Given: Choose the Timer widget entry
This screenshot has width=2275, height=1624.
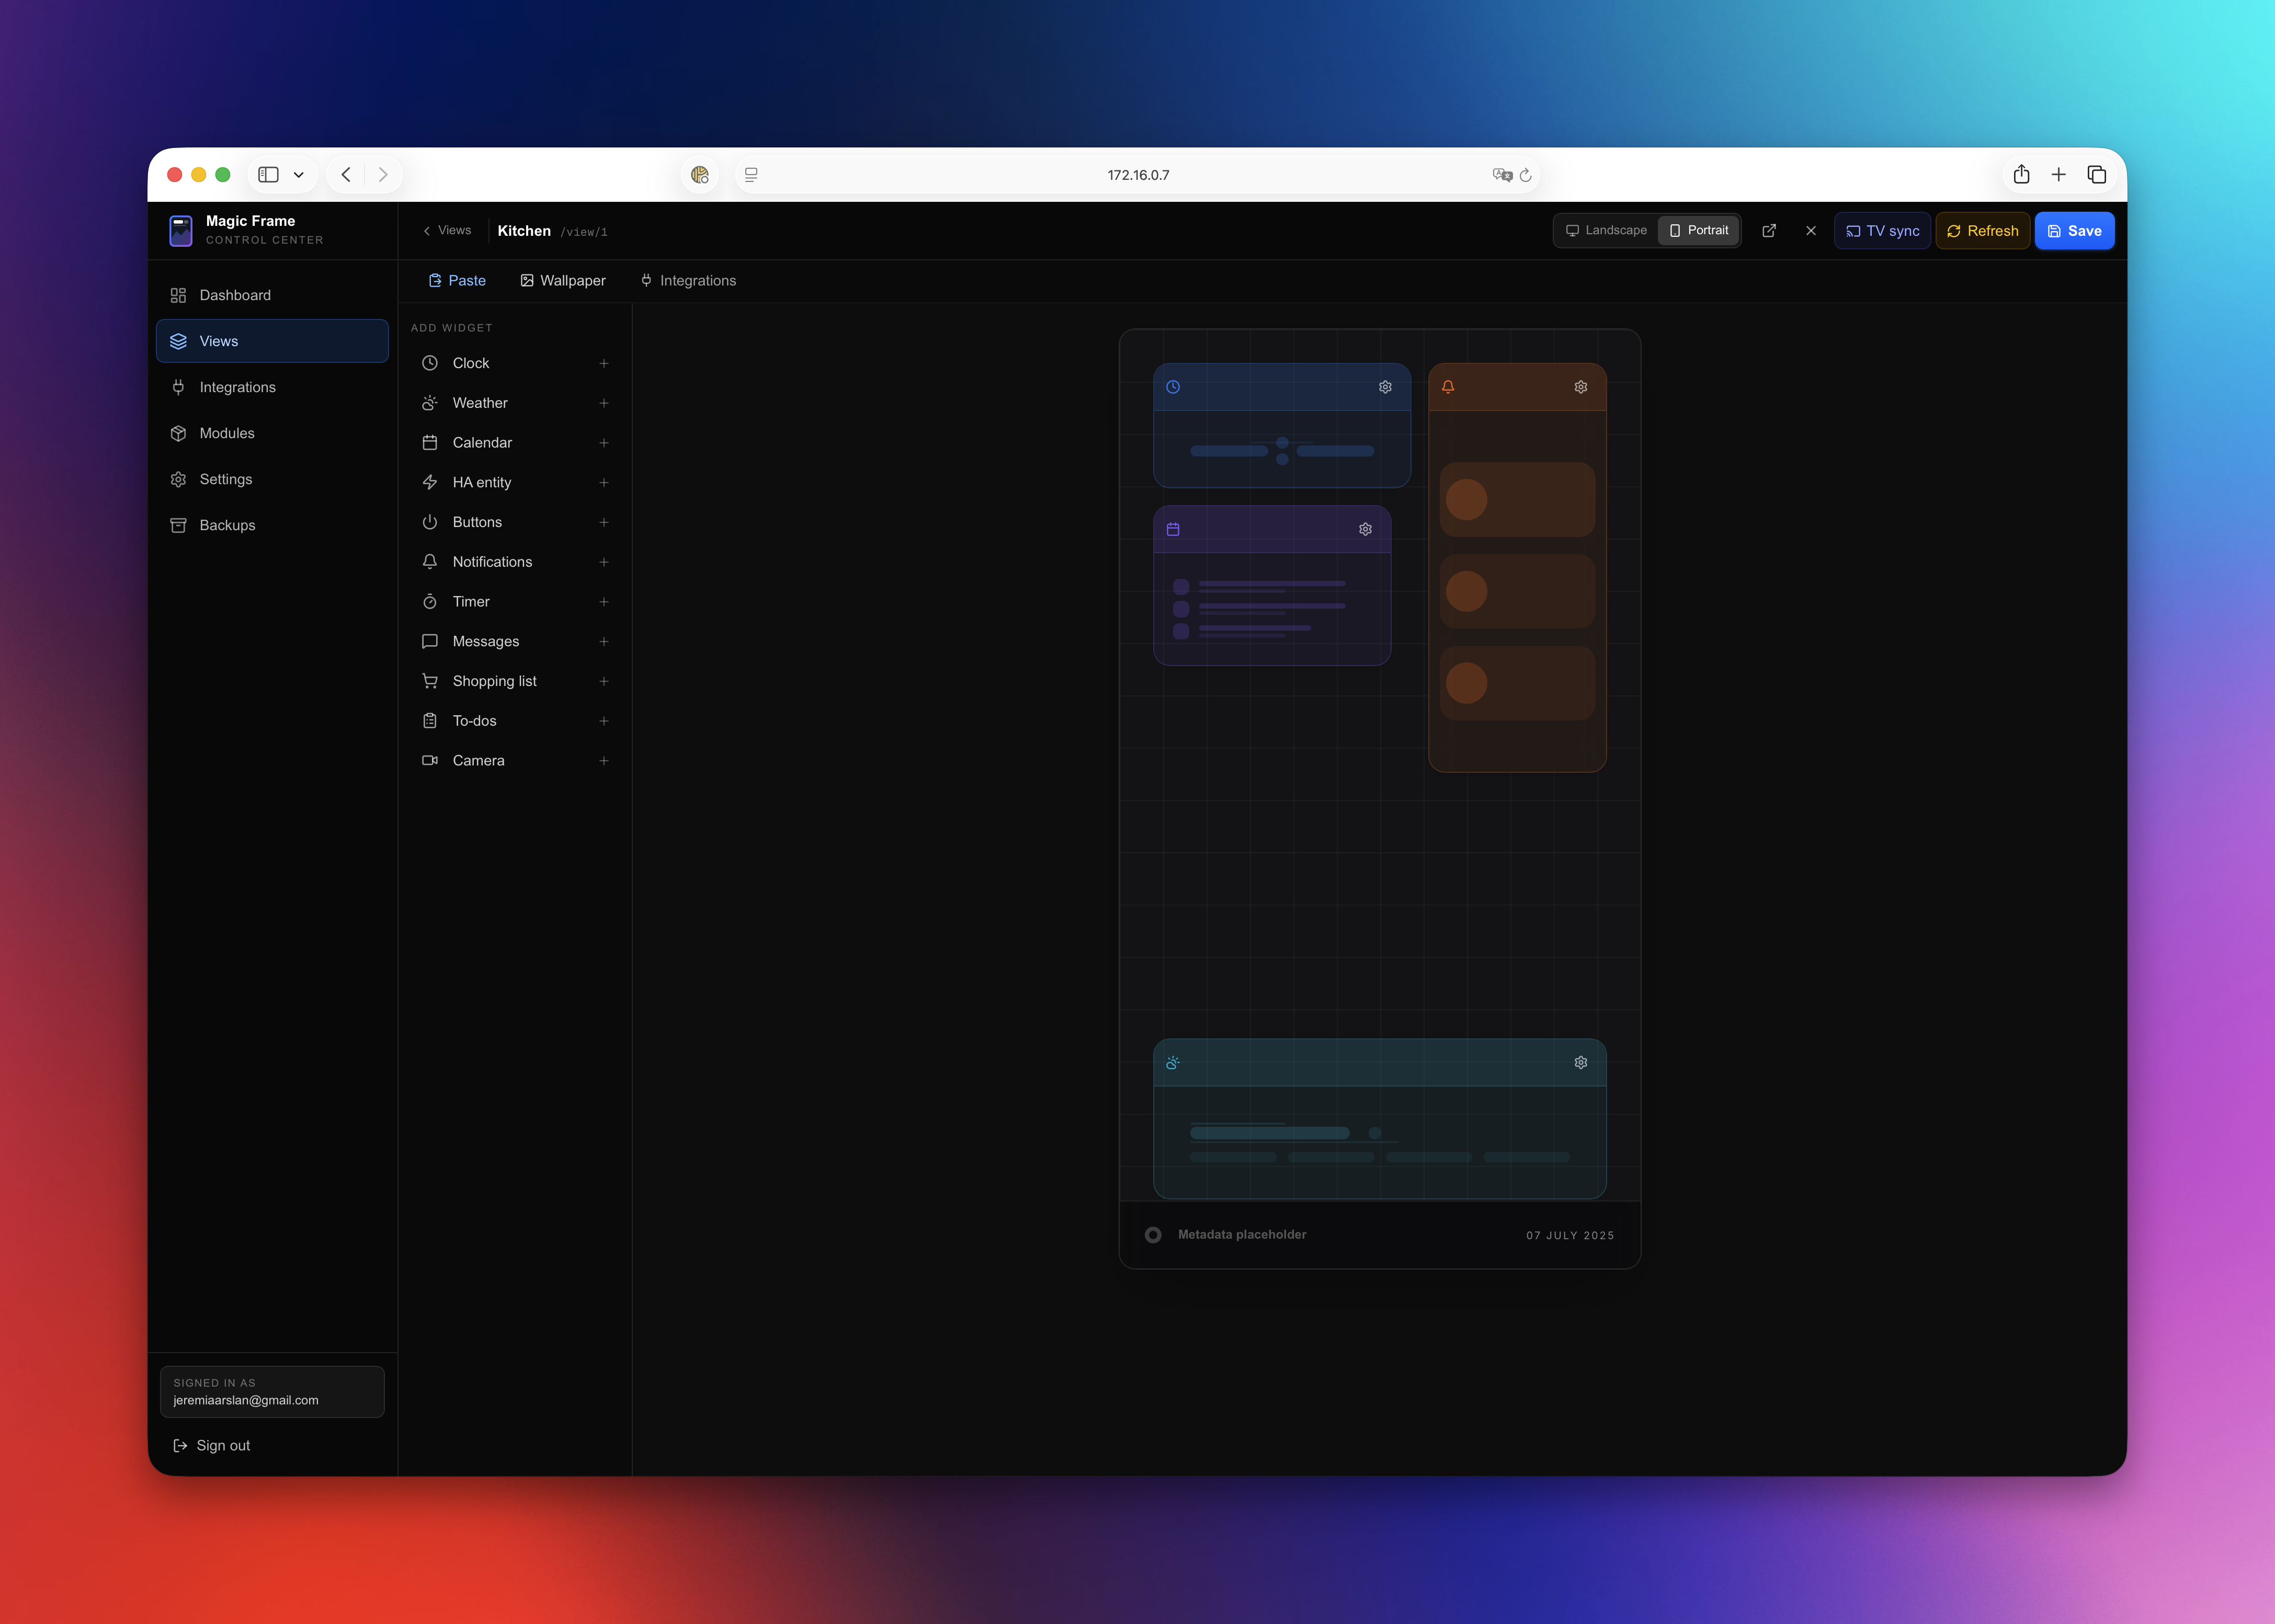Looking at the screenshot, I should click(x=515, y=602).
